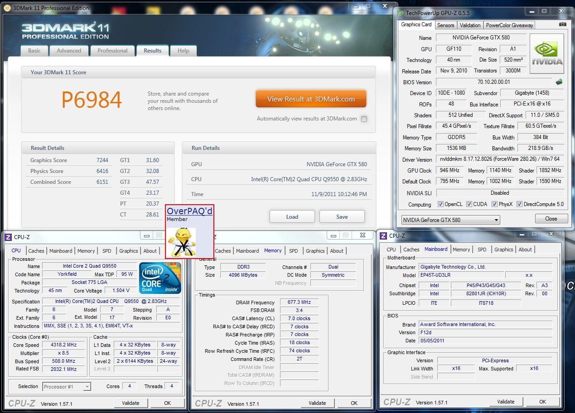The width and height of the screenshot is (575, 413).
Task: Open the PowerColor Giveaway tab
Action: (510, 25)
